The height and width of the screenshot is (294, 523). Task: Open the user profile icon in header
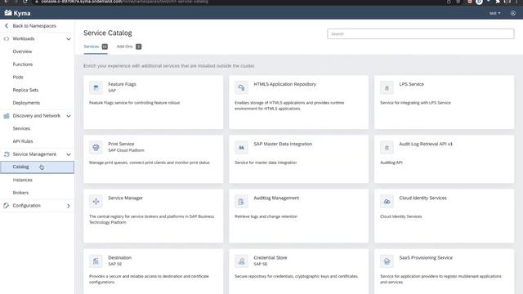[513, 13]
